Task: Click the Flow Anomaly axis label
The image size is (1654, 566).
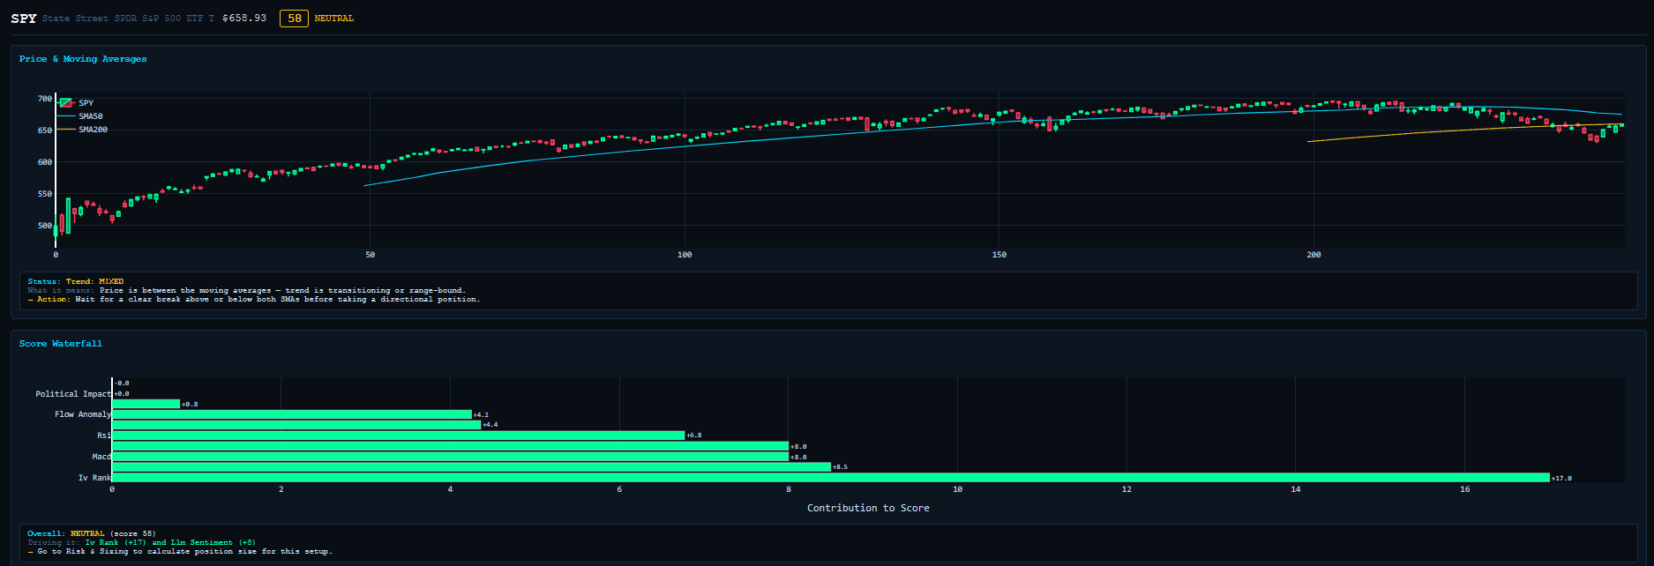Action: click(x=83, y=414)
